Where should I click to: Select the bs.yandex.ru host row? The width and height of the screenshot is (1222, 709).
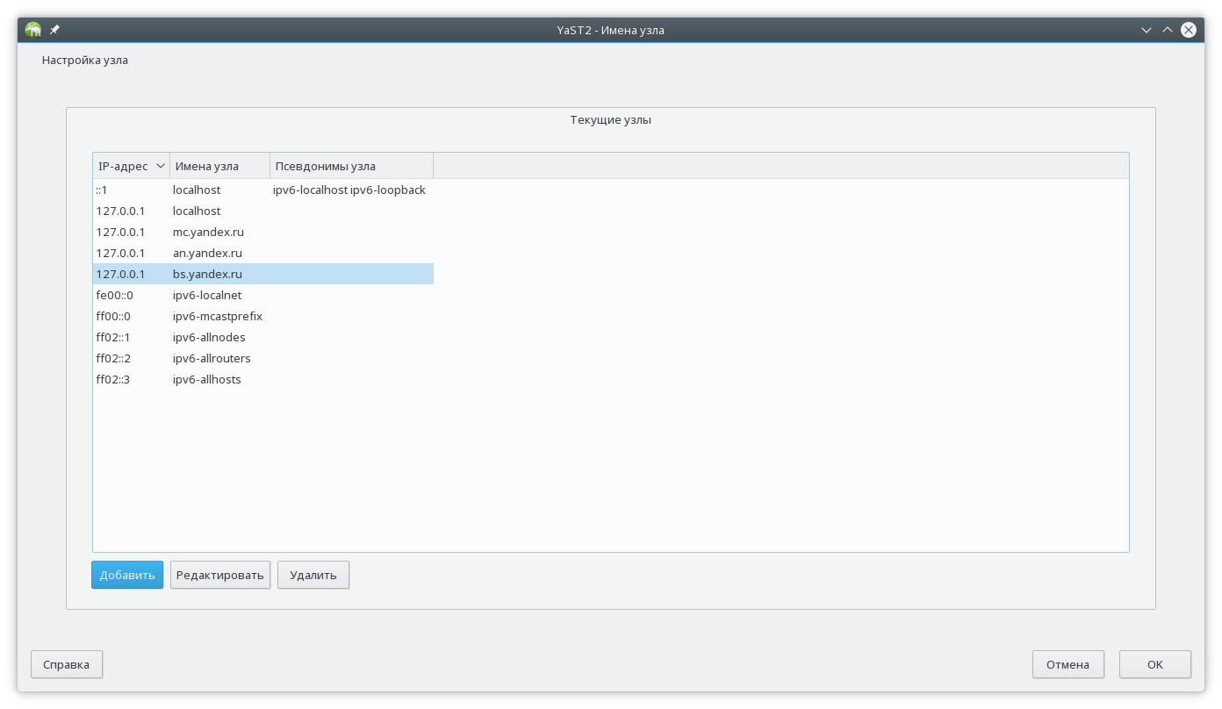click(x=263, y=274)
